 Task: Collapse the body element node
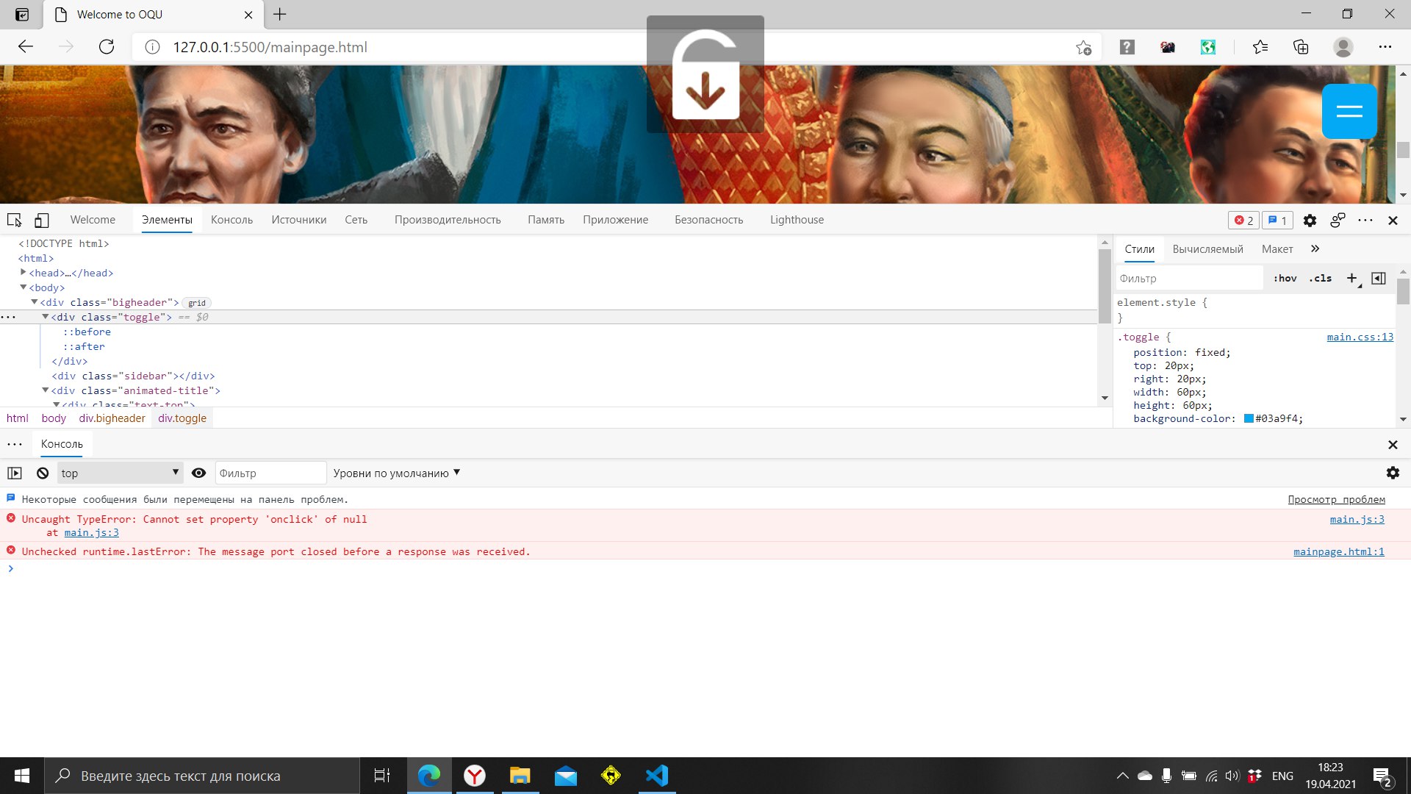(x=23, y=287)
